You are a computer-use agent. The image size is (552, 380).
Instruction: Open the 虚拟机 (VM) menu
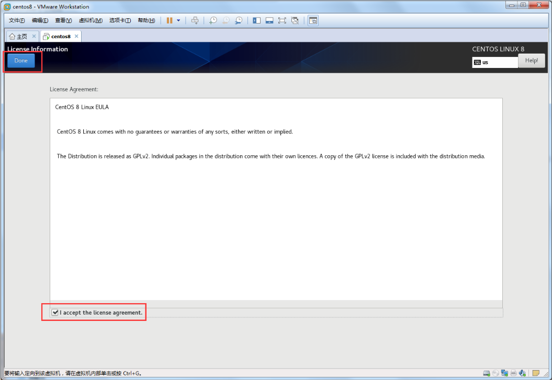91,20
